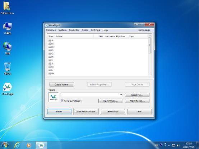Select the Network desktop icon
The image size is (199, 149).
click(x=8, y=48)
